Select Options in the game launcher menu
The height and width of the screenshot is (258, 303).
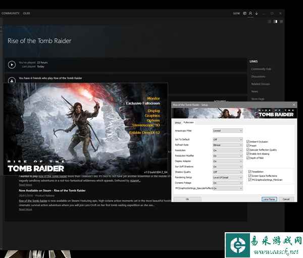pos(153,120)
